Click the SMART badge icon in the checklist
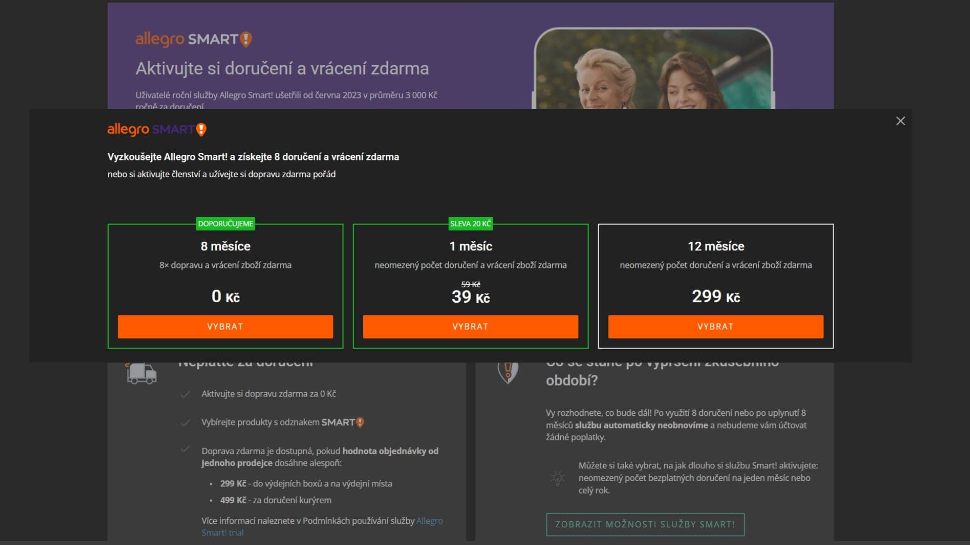This screenshot has width=970, height=545. click(343, 422)
